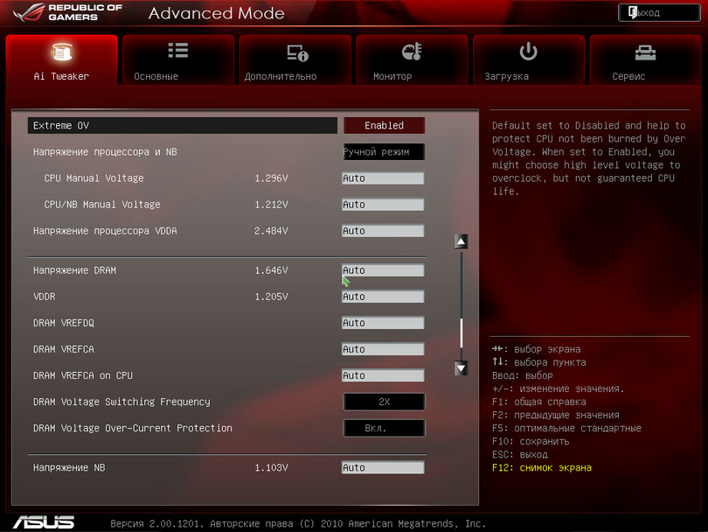Click the Напряжение DRAM Auto field
The height and width of the screenshot is (532, 708).
tap(383, 270)
